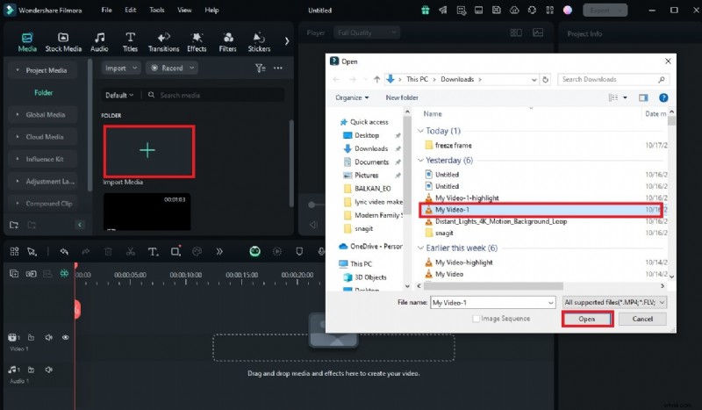The image size is (702, 410).
Task: Open the Tools menu
Action: coord(156,10)
